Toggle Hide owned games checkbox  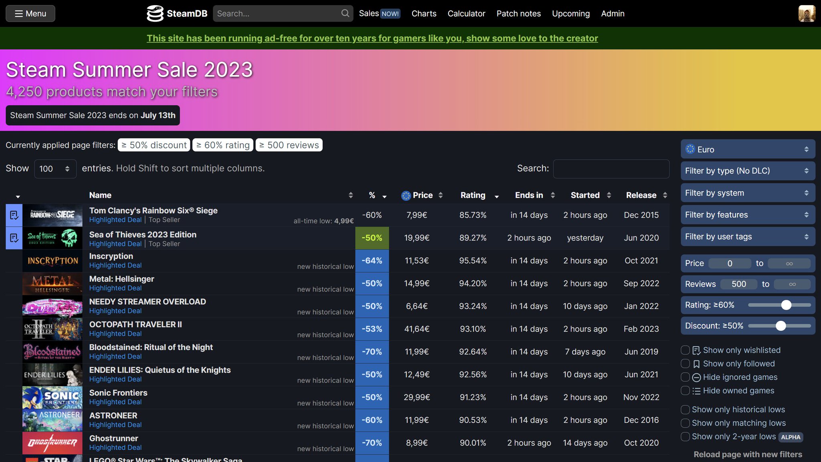(x=685, y=390)
